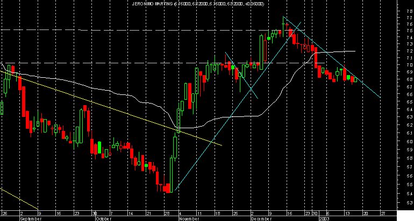Click price axis value 72

(410, 51)
